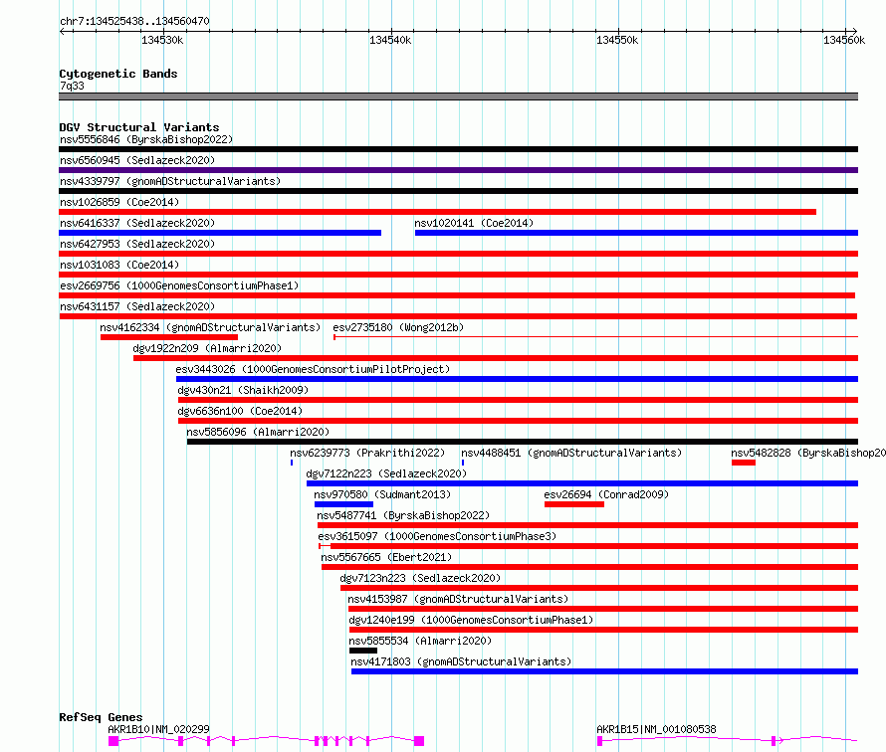
Task: Click the nsv5556846 (ByrskaBishop2022) variant label
Action: 146,139
